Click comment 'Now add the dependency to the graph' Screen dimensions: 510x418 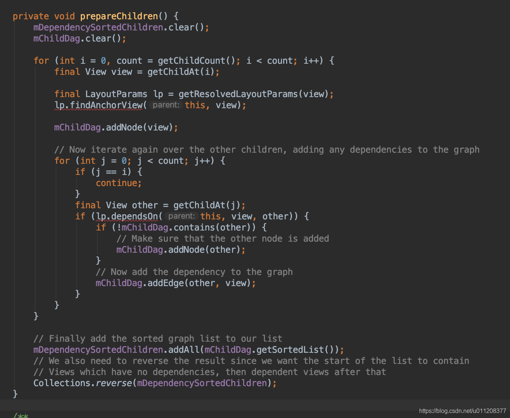[x=194, y=272]
